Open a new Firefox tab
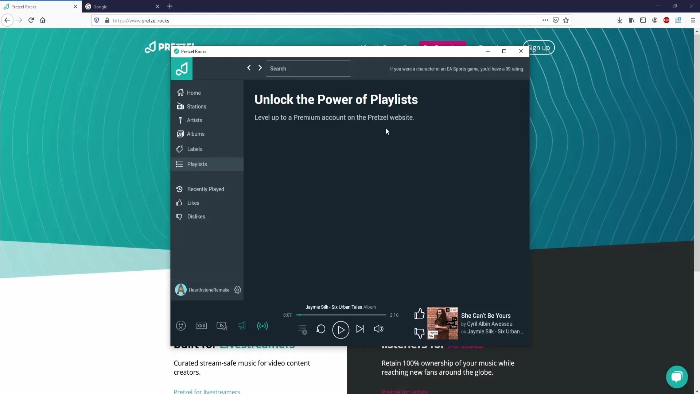Screen dimensions: 700x394 click(x=170, y=6)
